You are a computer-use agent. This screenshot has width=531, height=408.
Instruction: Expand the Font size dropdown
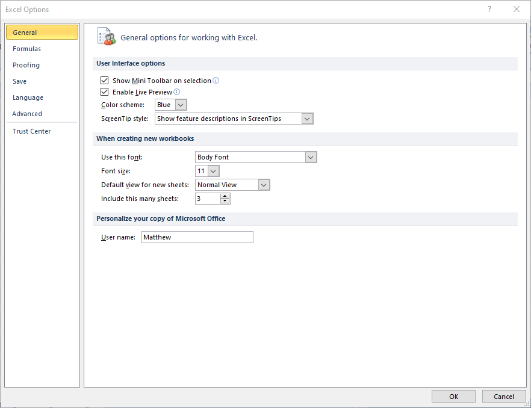tap(213, 172)
